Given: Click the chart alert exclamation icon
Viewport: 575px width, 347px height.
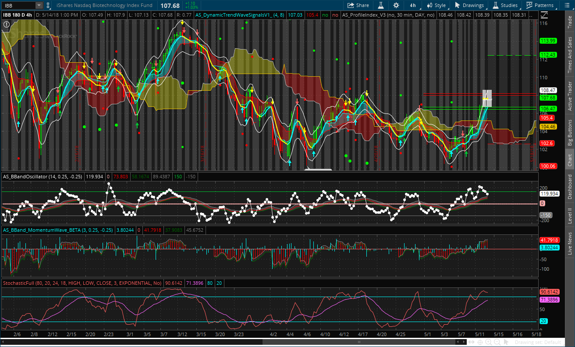Looking at the screenshot, I should click(x=6, y=25).
